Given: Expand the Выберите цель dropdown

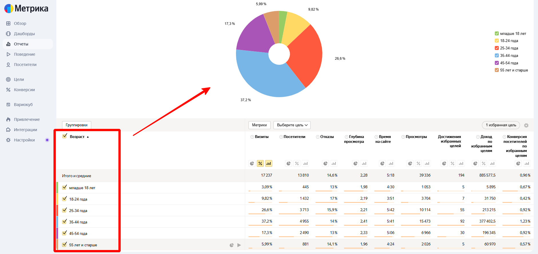Looking at the screenshot, I should (x=292, y=125).
